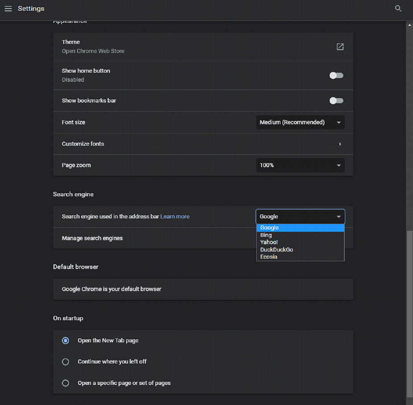The image size is (413, 405).
Task: Select Google in the search engine list
Action: 300,228
